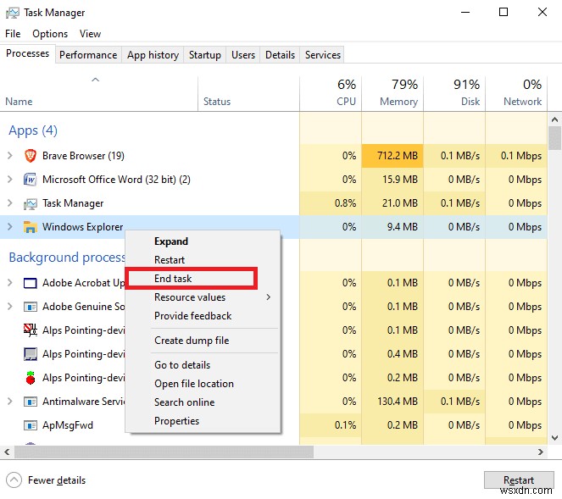Choose Expand in context menu

203,241
